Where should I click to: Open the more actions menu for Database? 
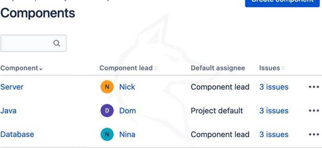tap(313, 134)
